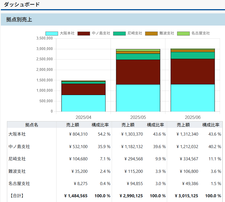Click the cyan 大阪本社 segment in the 2025/06 bar

coord(193,98)
